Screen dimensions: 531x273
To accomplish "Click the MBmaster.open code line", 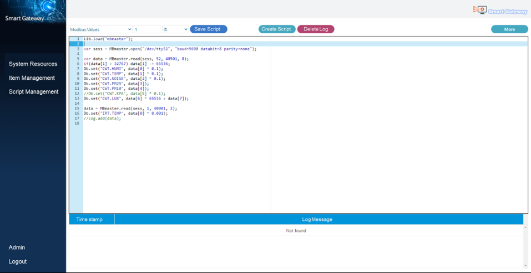I will click(x=170, y=49).
